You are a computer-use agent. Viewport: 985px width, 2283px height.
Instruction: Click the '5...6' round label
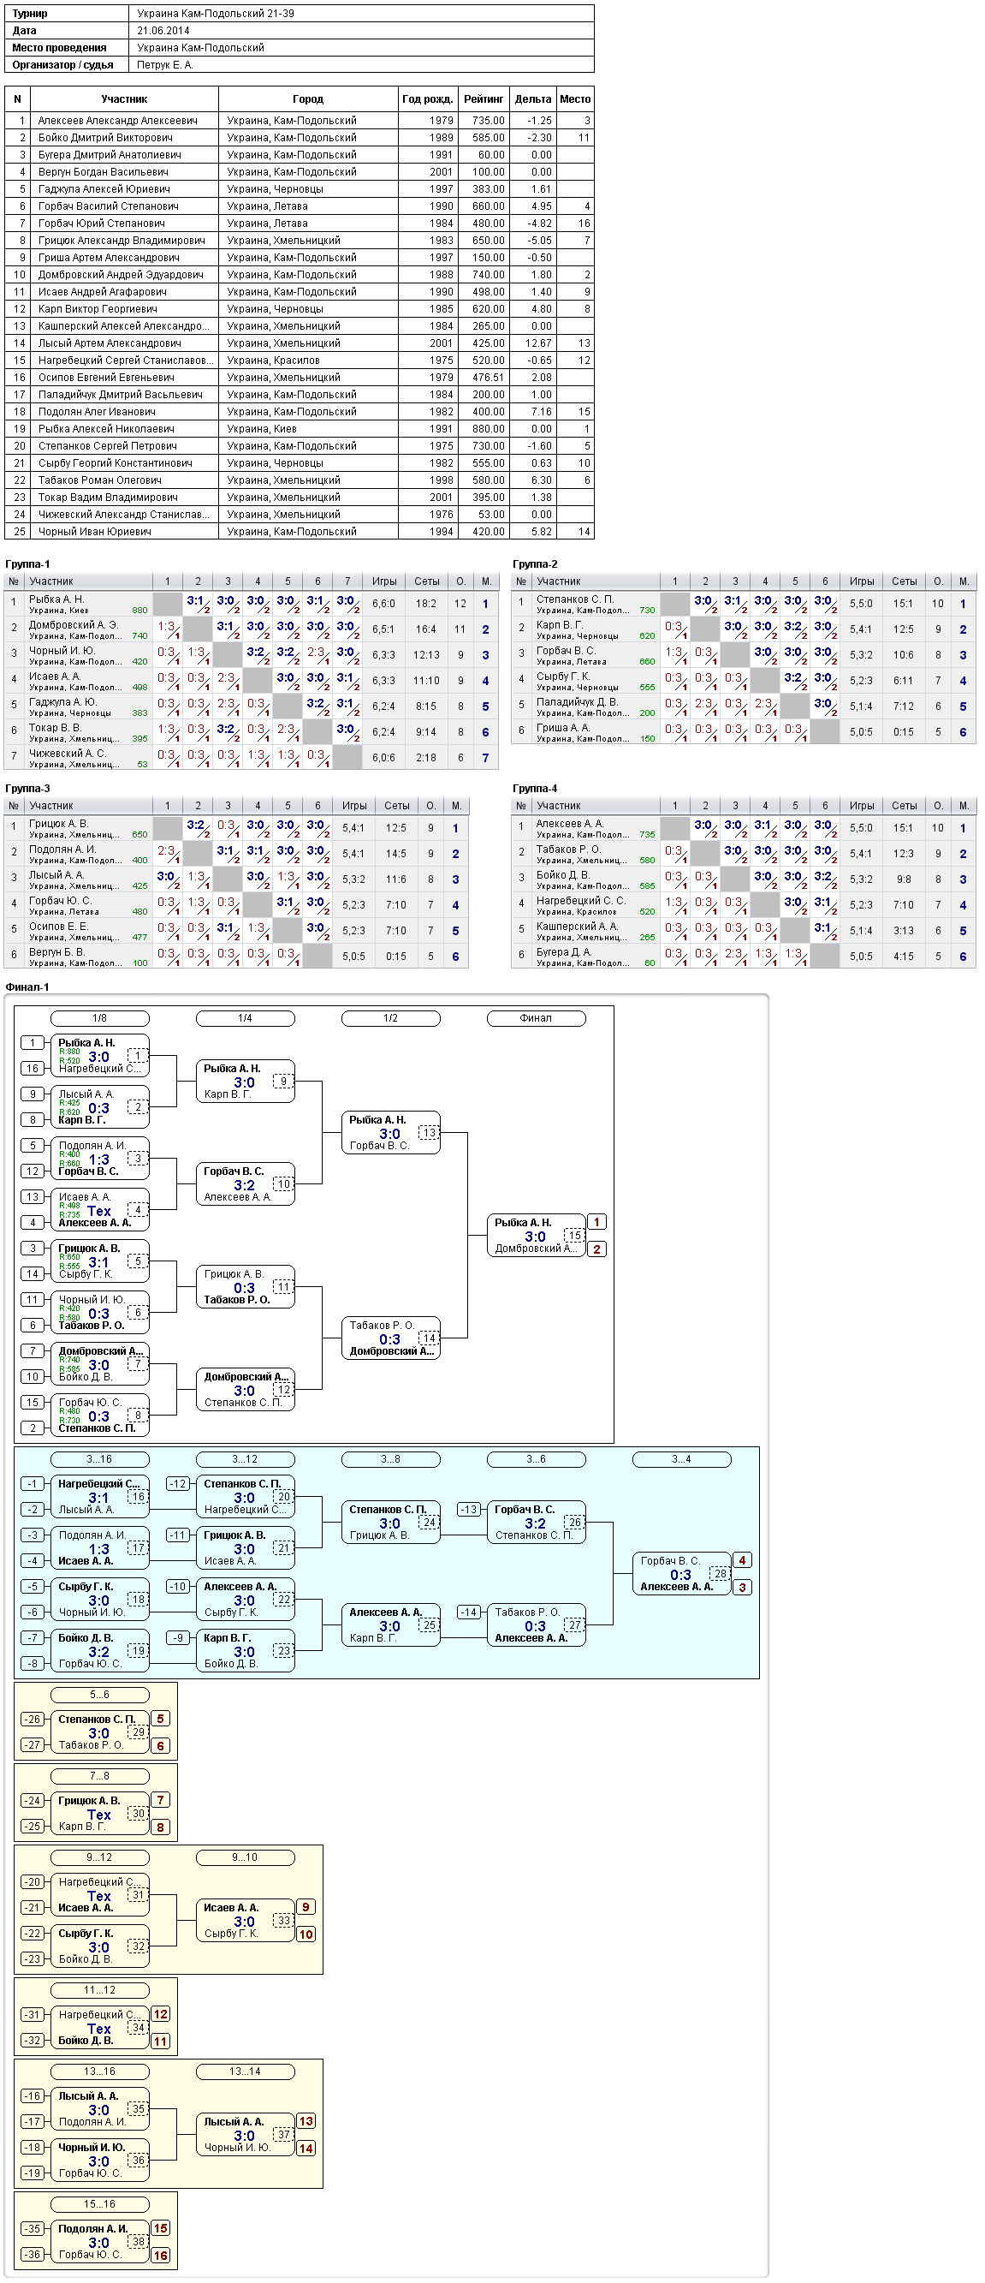click(99, 1695)
